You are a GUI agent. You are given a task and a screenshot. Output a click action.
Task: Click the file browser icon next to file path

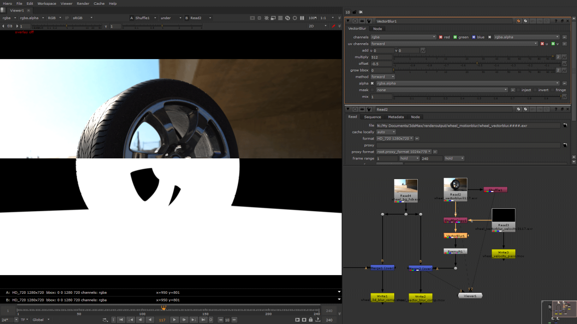click(565, 125)
